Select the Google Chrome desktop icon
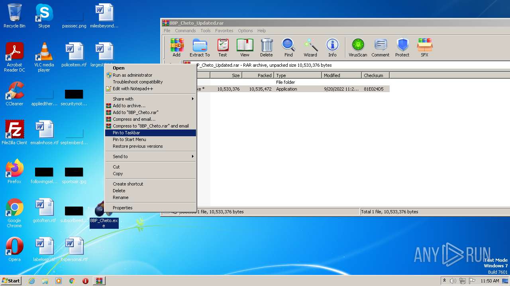The height and width of the screenshot is (286, 510). click(x=14, y=213)
